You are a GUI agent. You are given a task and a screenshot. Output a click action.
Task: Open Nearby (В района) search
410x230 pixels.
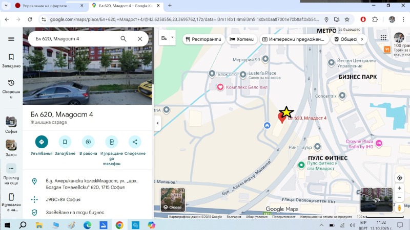click(x=88, y=142)
